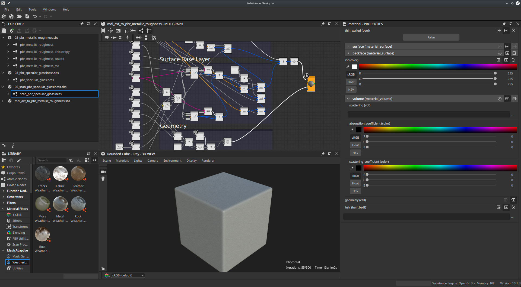Click the Save All icon in main toolbar
This screenshot has height=287, width=521.
click(27, 17)
